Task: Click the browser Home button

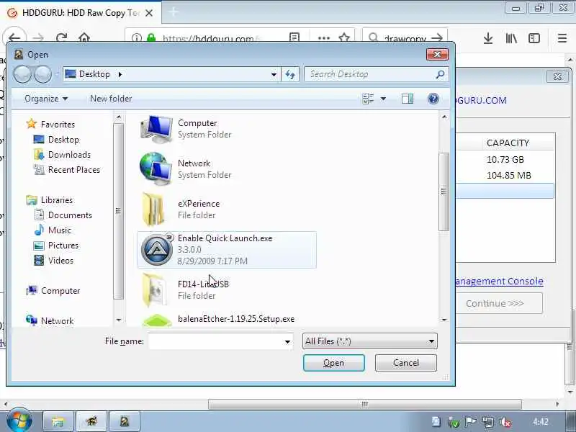Action: click(84, 38)
